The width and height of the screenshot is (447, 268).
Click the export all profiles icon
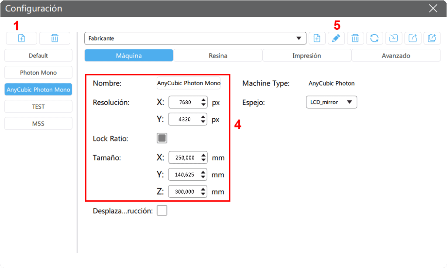pos(432,38)
